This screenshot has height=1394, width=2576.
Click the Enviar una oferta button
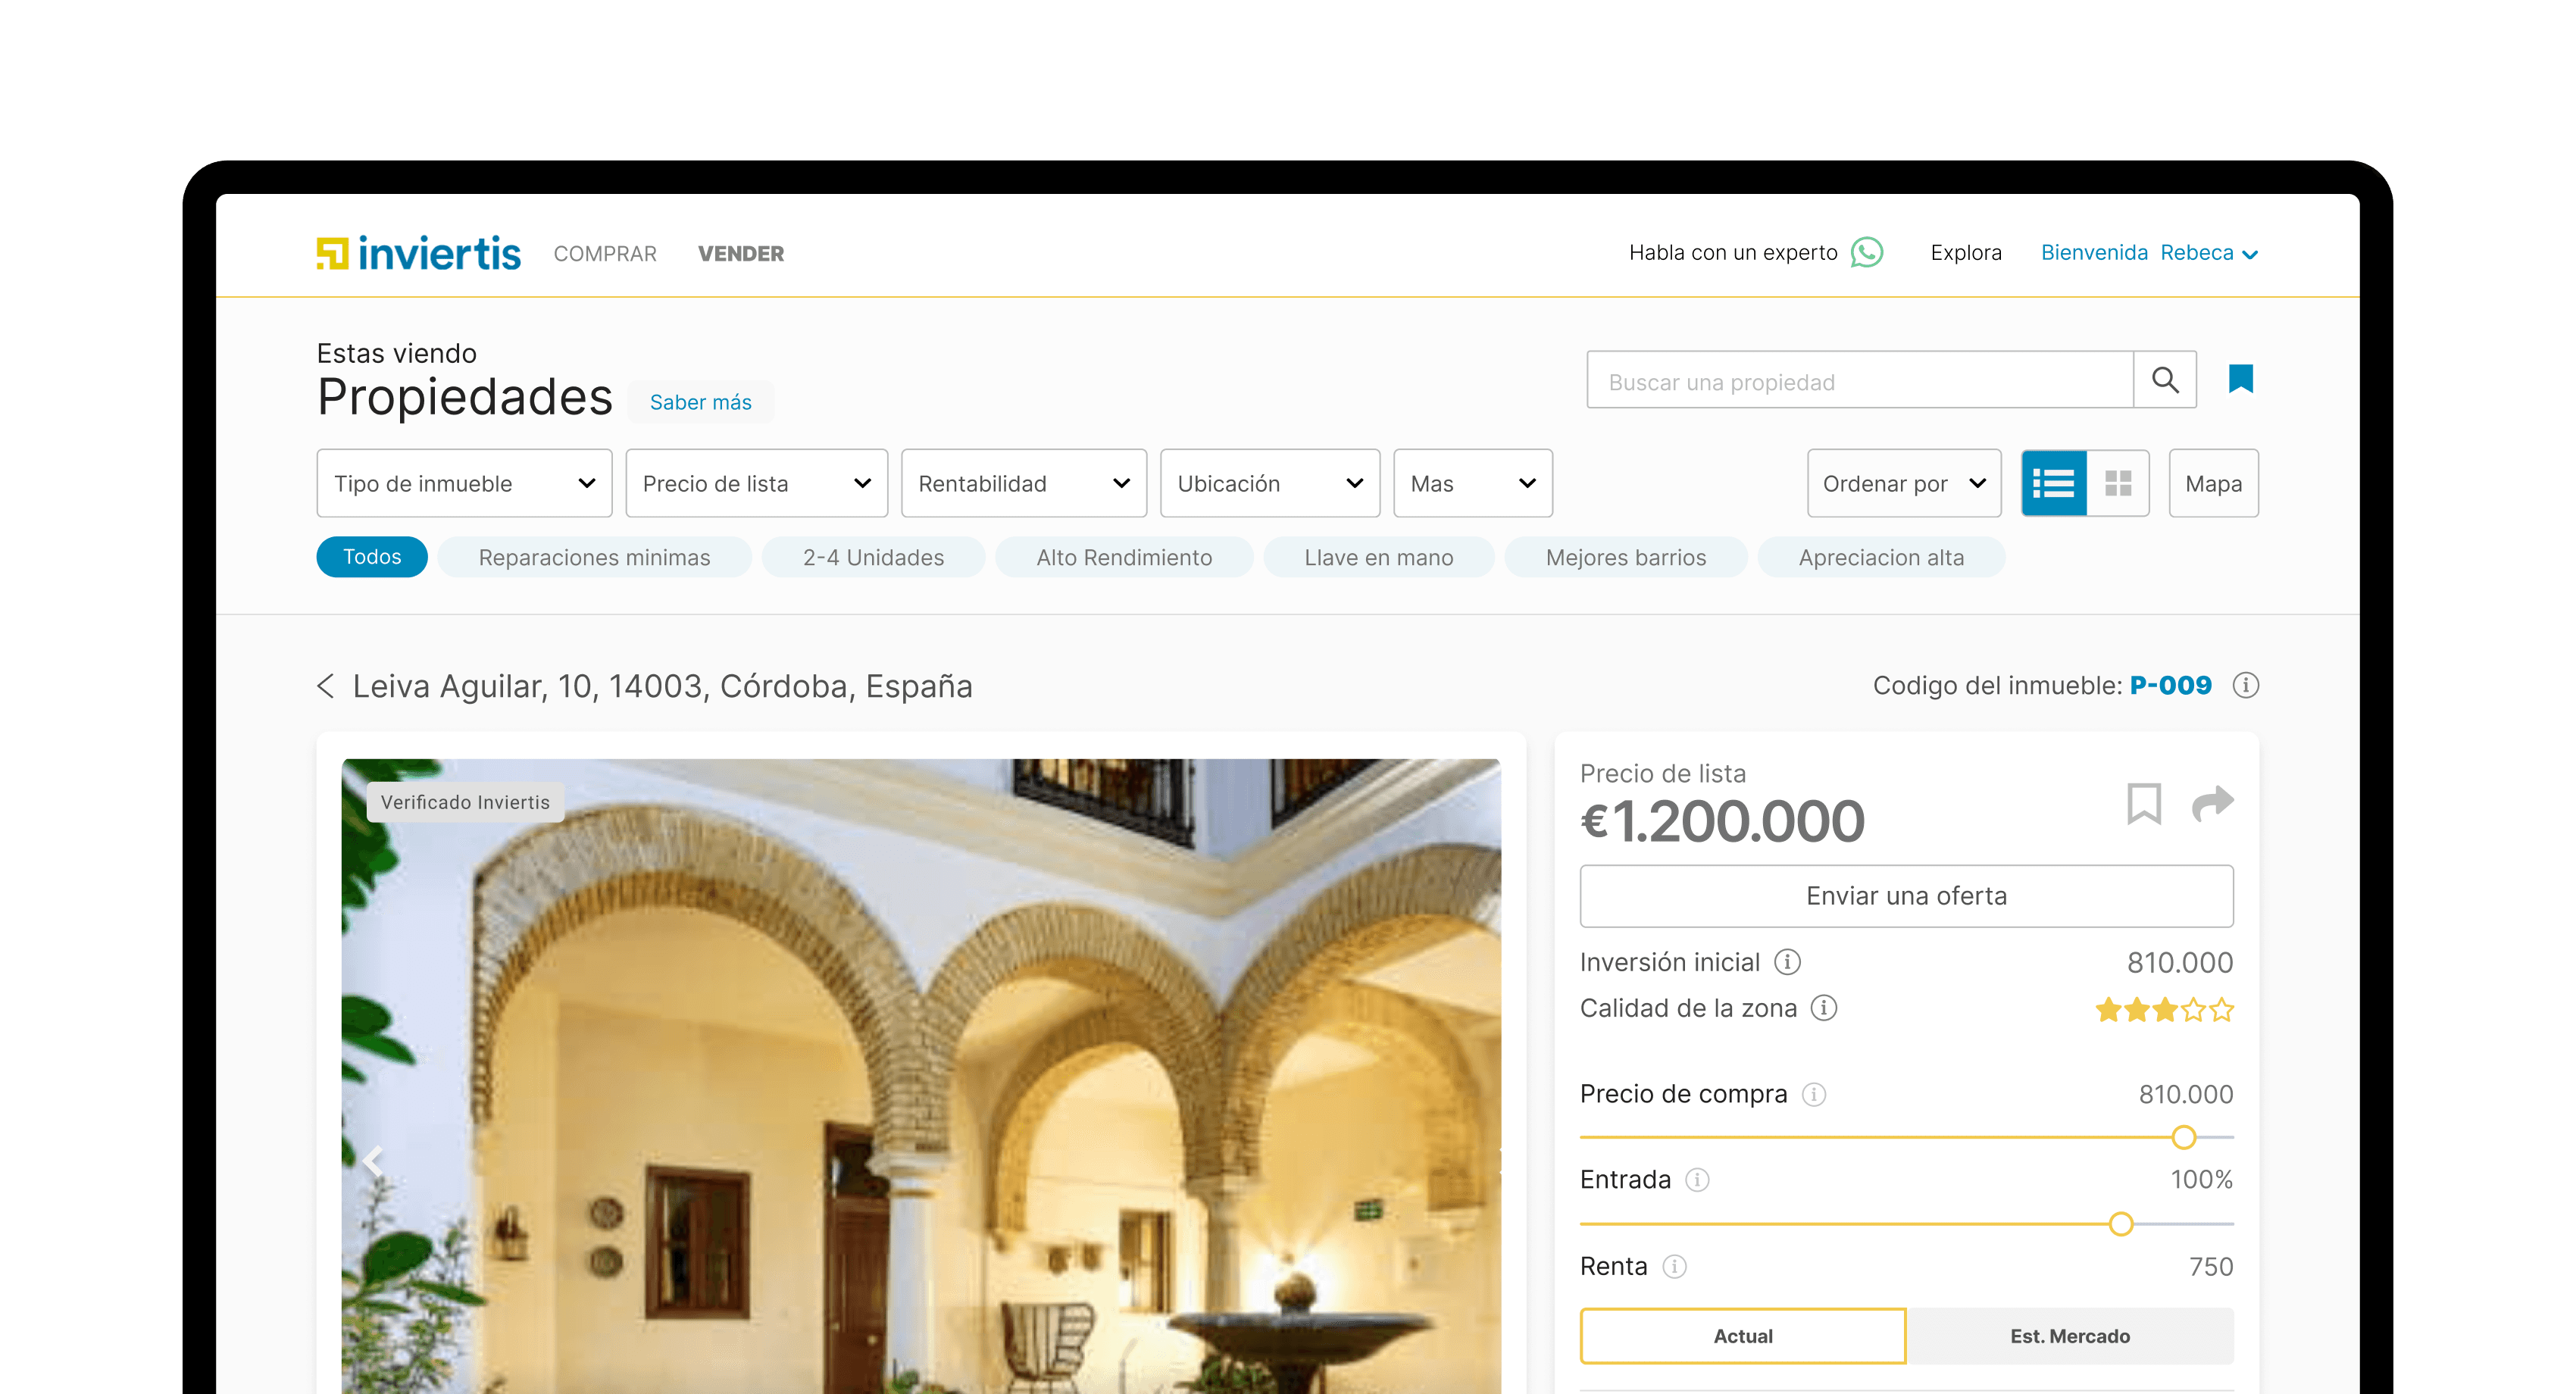click(x=1906, y=896)
